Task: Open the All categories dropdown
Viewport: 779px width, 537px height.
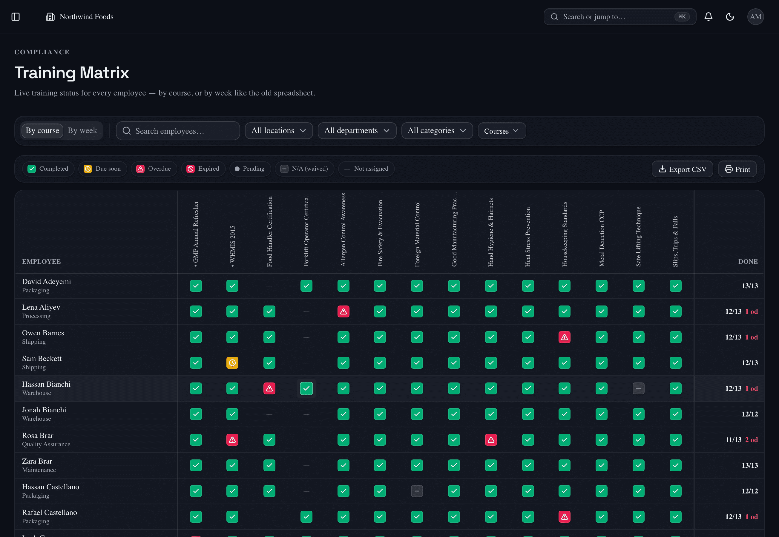Action: point(437,131)
